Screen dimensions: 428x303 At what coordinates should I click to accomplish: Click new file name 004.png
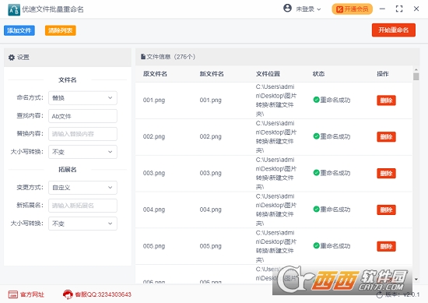(x=210, y=210)
